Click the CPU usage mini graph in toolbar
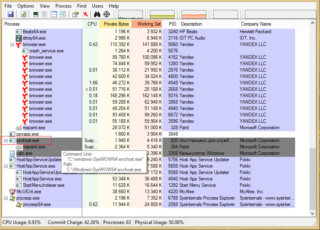 tap(130, 15)
